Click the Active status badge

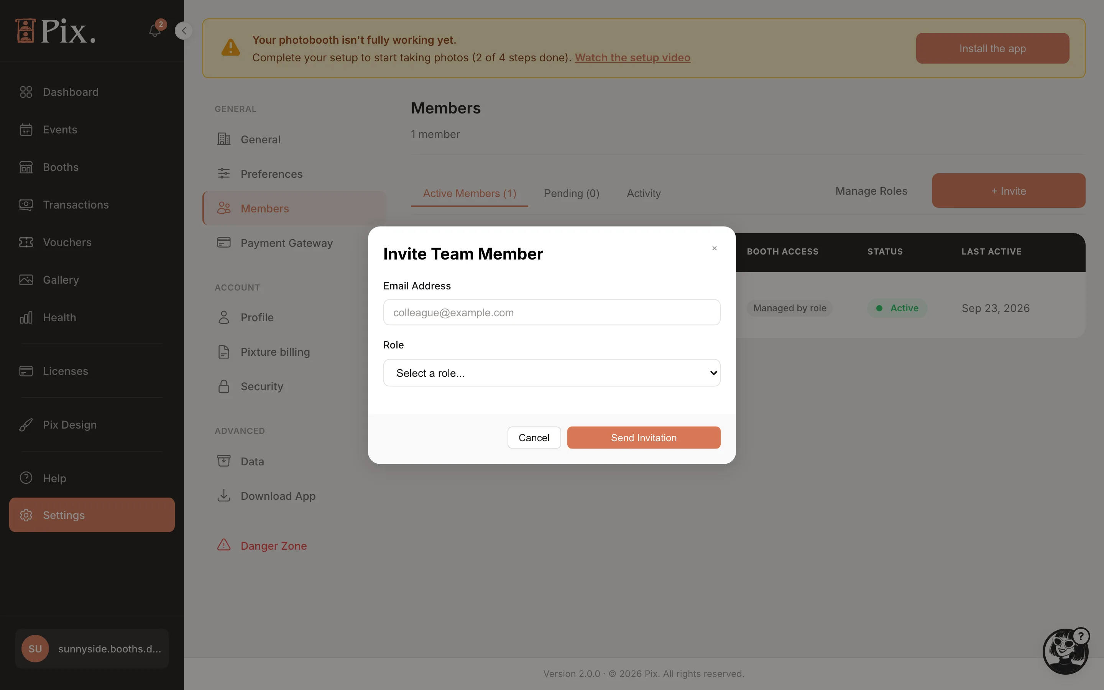897,308
